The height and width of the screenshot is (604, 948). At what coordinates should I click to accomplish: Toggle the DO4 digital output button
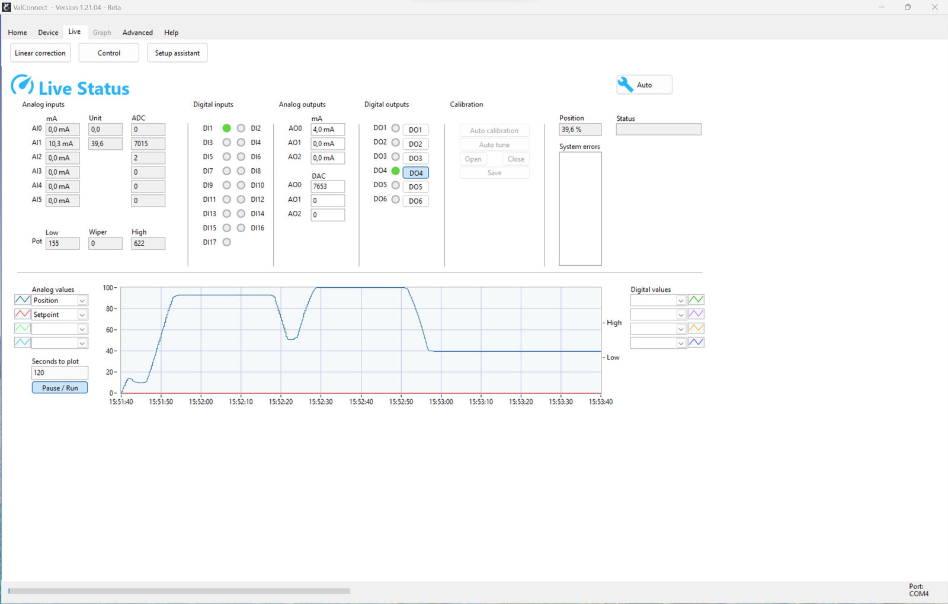(415, 173)
